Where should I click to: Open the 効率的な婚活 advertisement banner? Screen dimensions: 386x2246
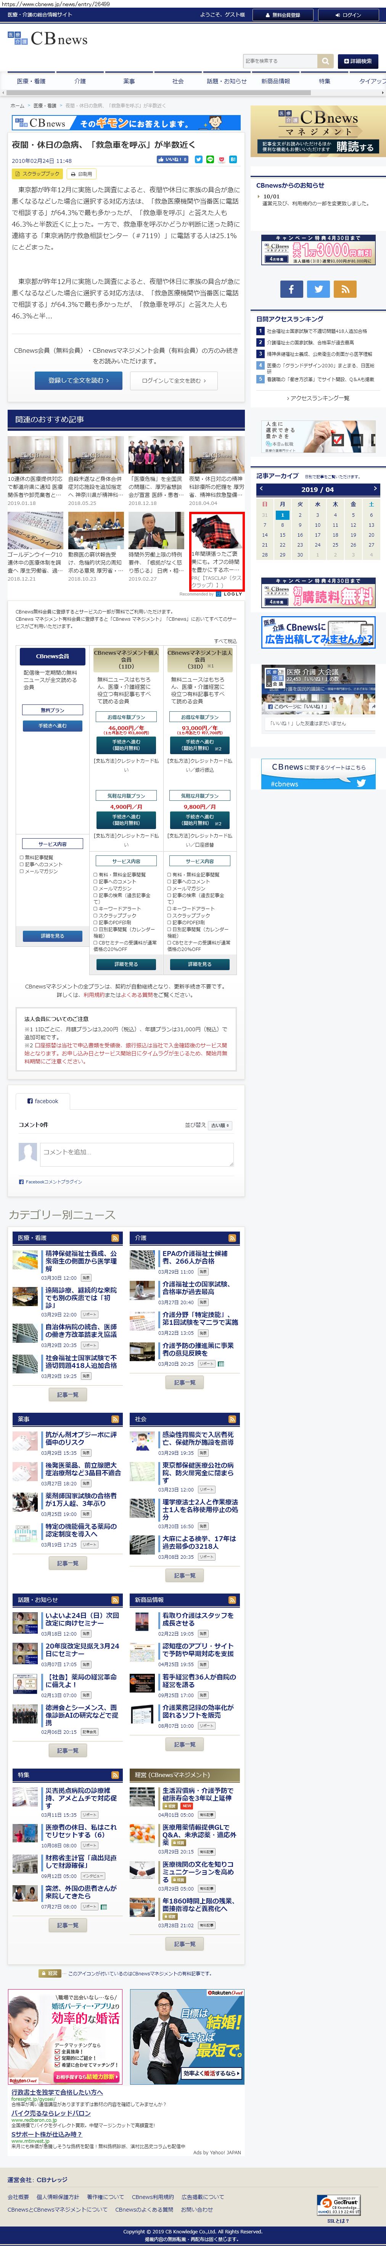(x=64, y=2037)
